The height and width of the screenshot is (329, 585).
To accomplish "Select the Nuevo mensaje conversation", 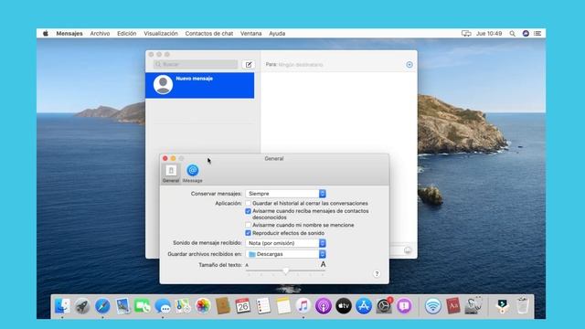I will [200, 85].
